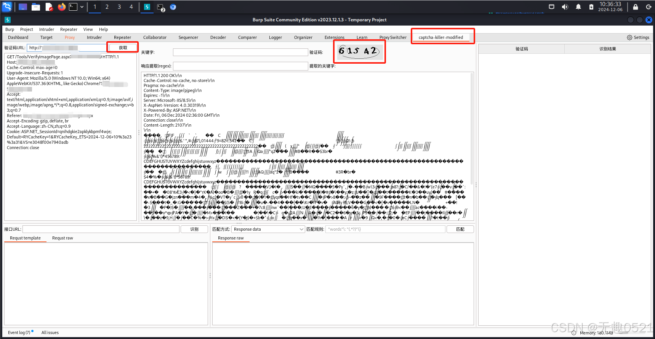655x339 pixels.
Task: Click the Burp Suite title bar logo
Action: tap(7, 20)
